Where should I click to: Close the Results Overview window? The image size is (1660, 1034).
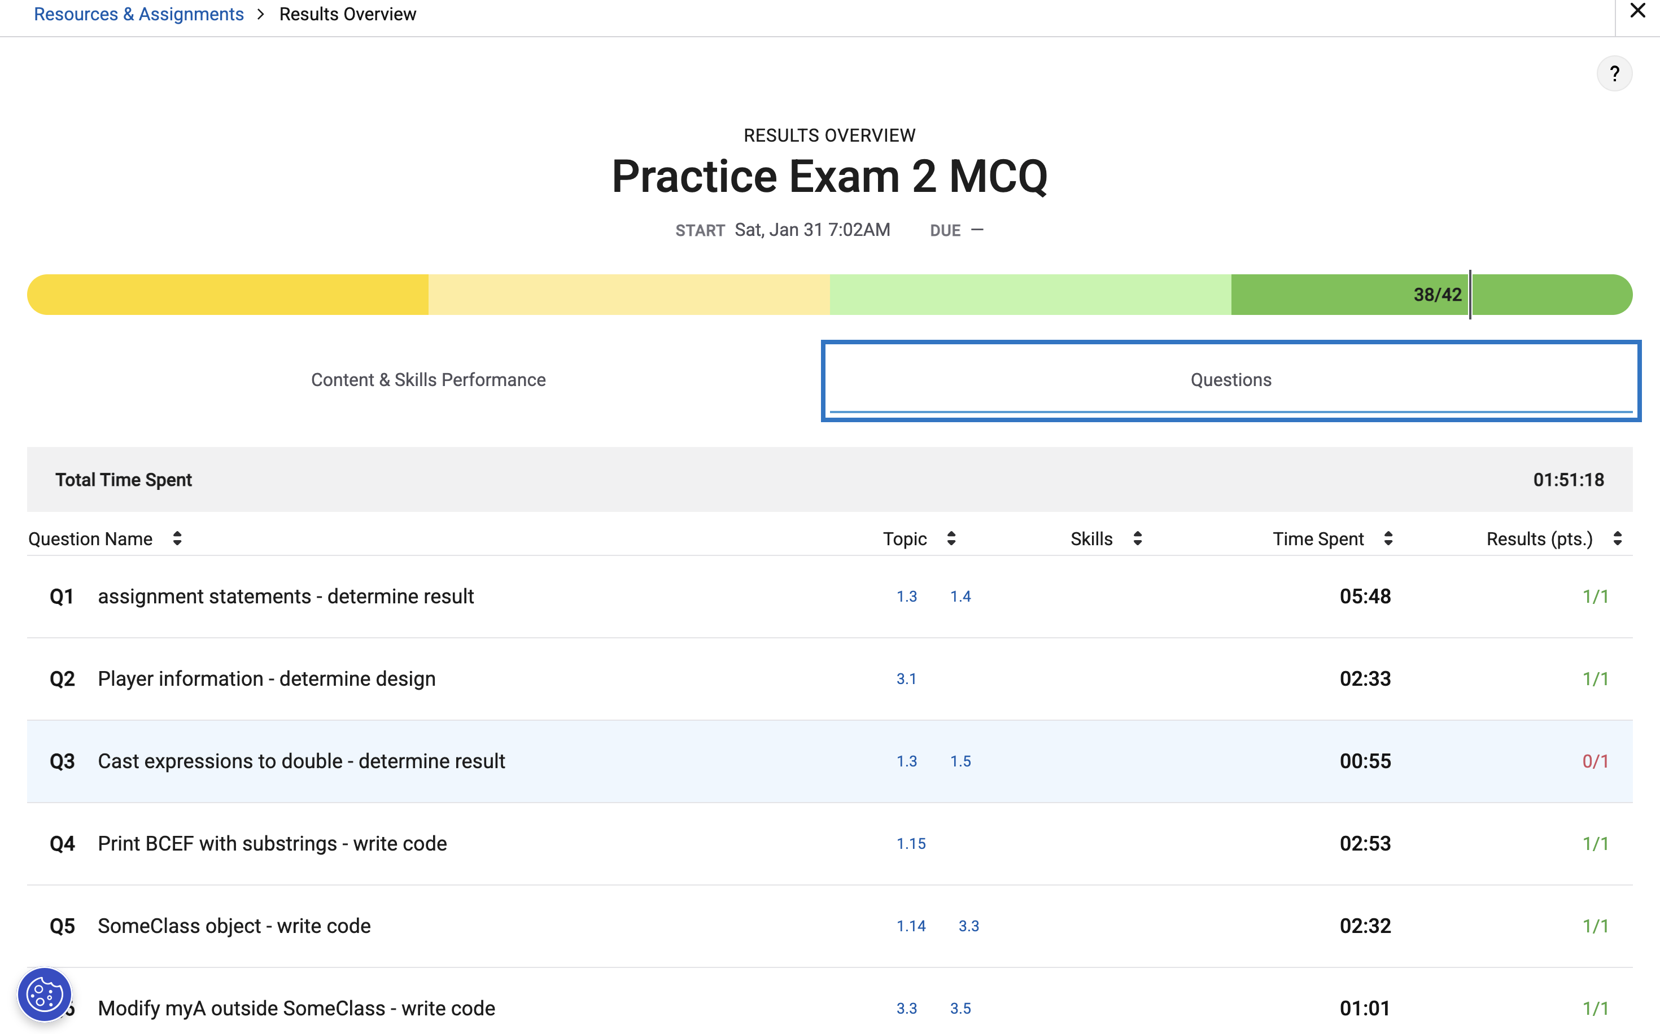1637,11
